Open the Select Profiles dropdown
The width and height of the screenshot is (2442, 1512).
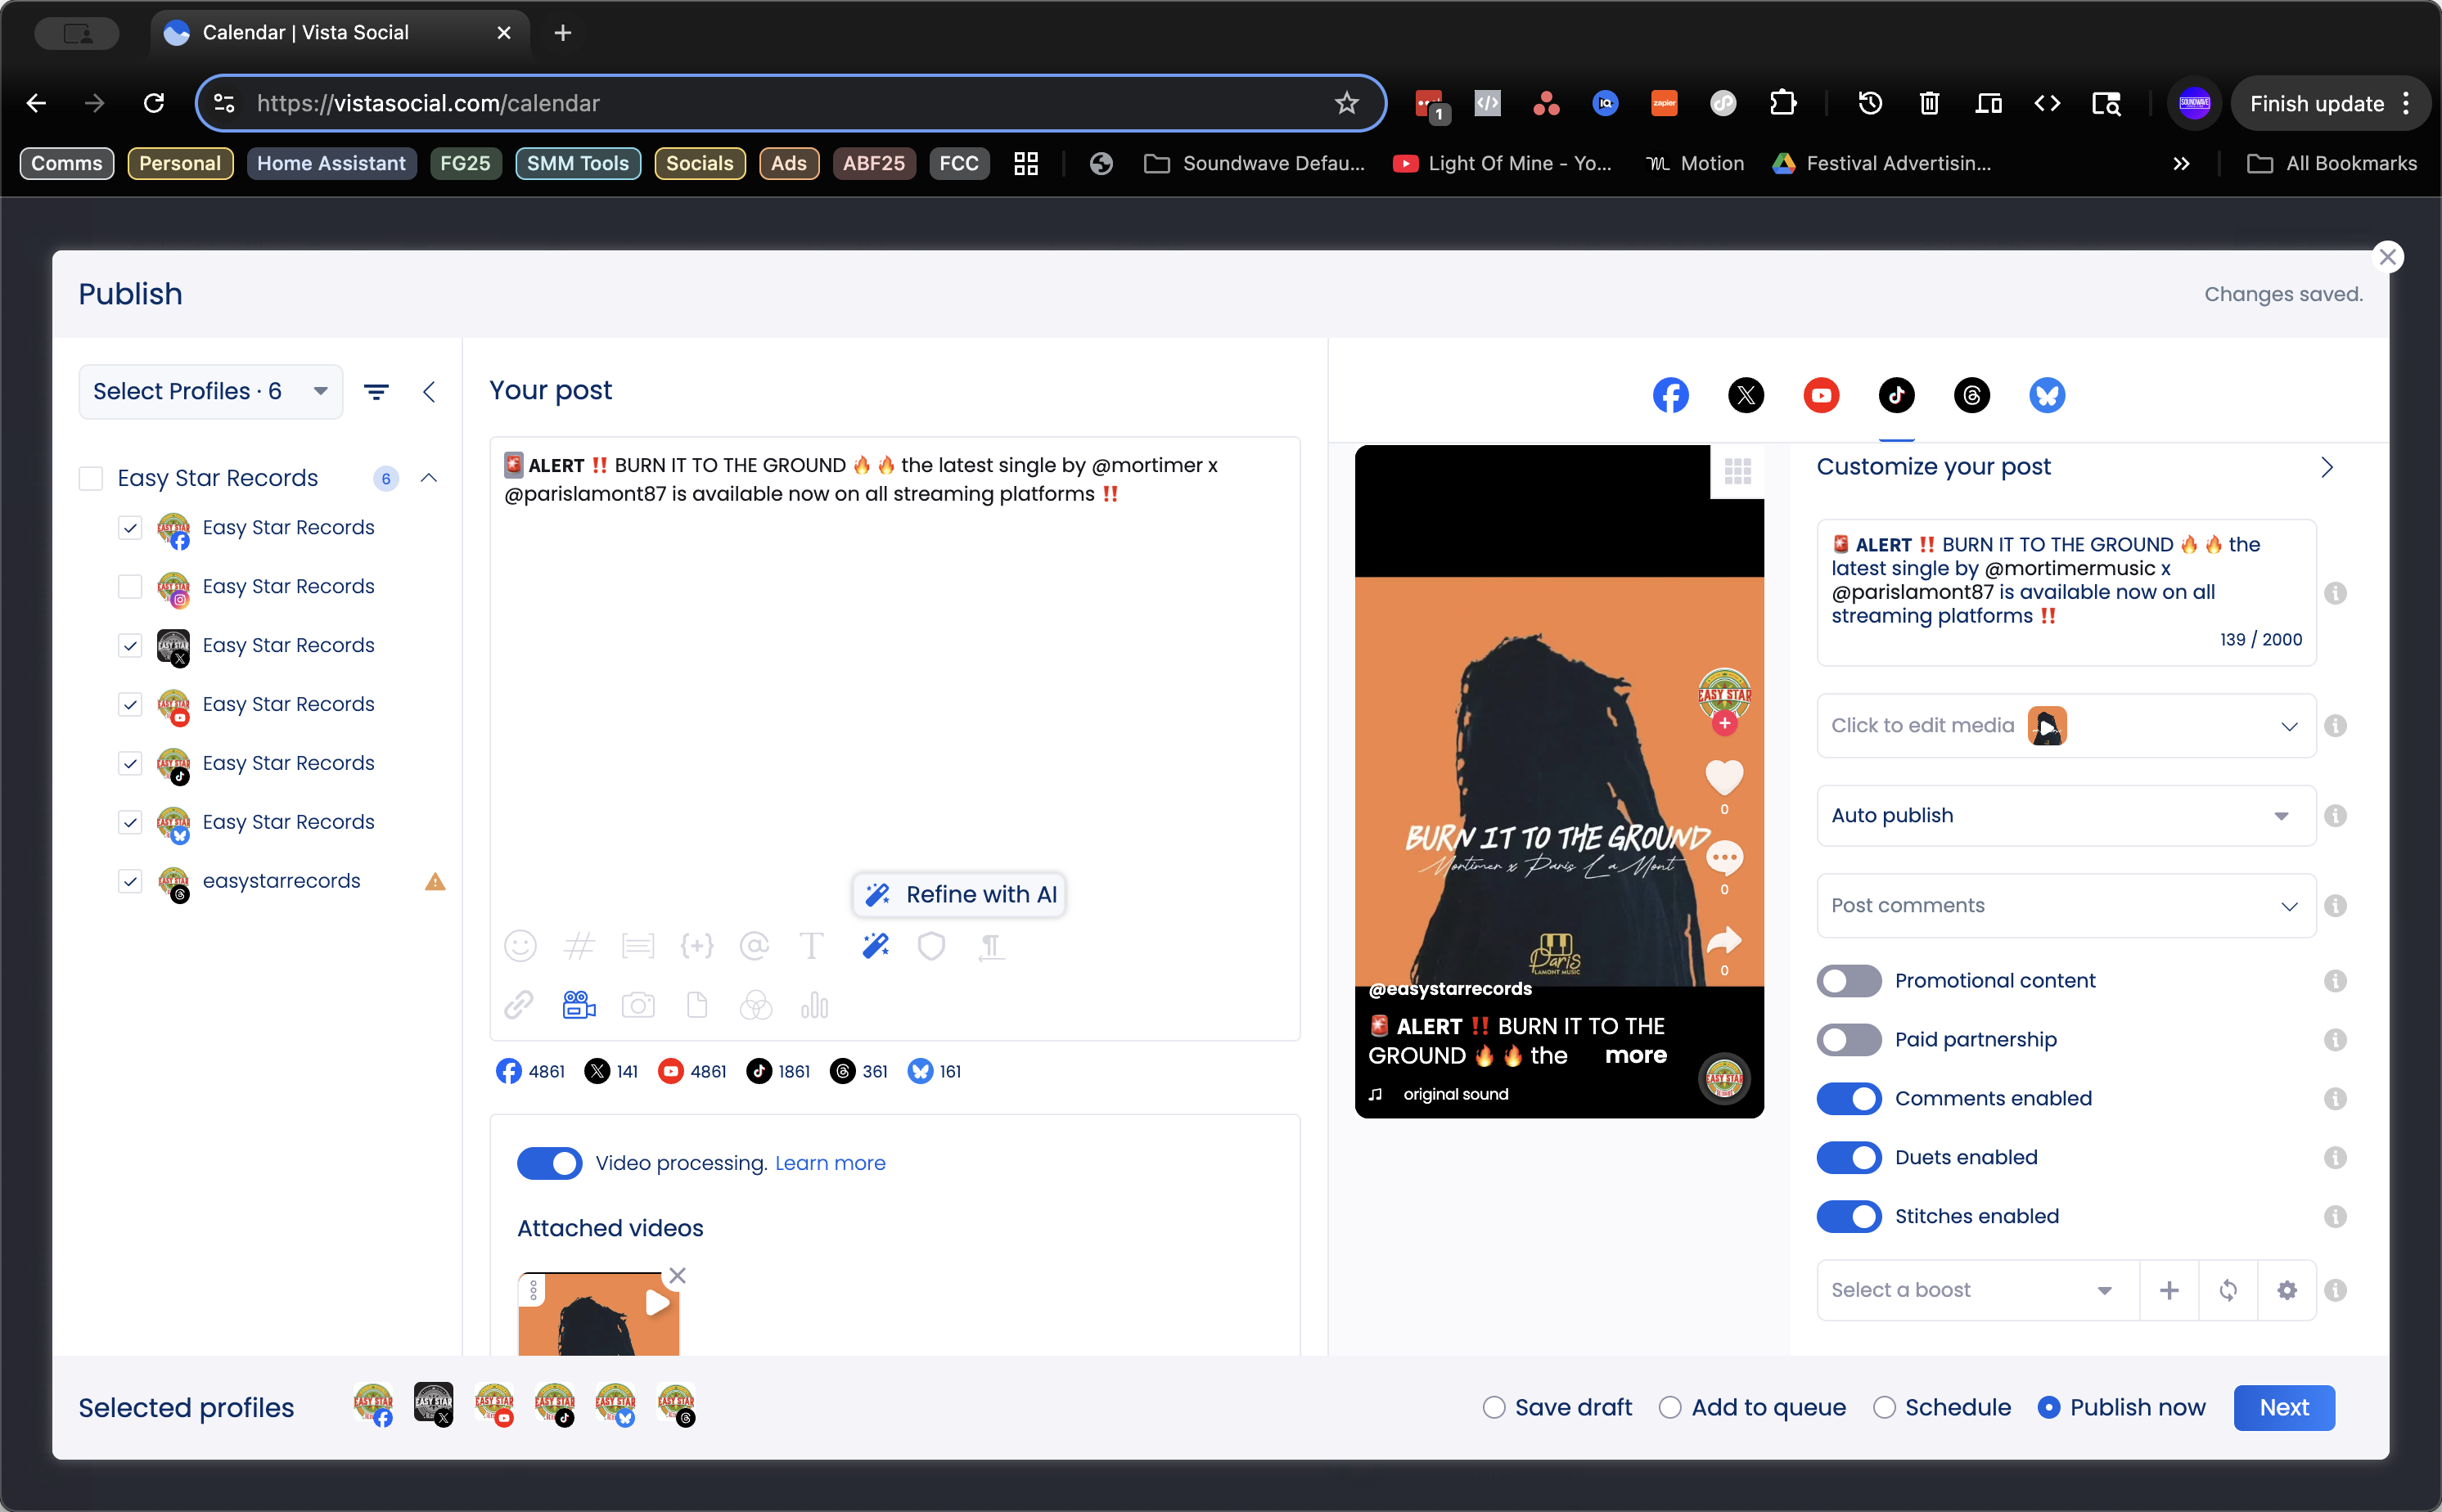(210, 392)
